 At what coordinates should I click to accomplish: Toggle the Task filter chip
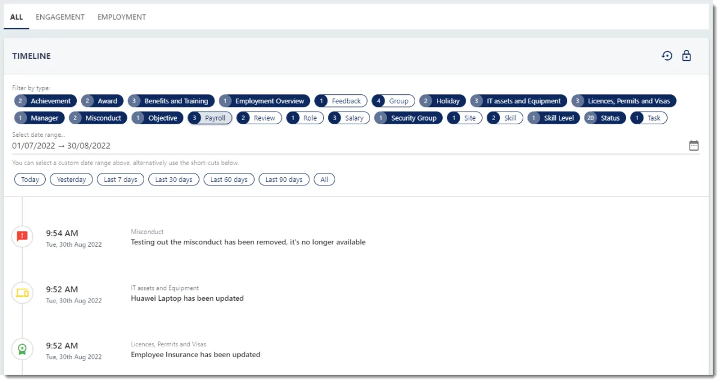click(649, 118)
